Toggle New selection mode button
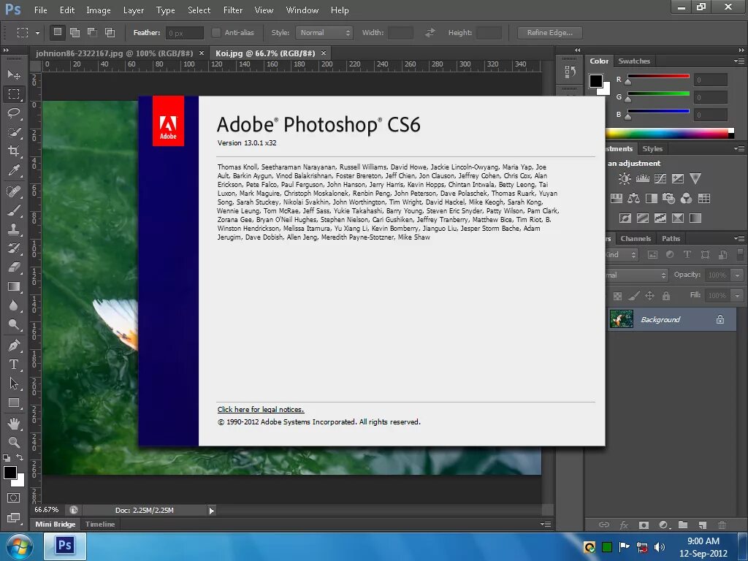This screenshot has height=561, width=748. (x=57, y=32)
